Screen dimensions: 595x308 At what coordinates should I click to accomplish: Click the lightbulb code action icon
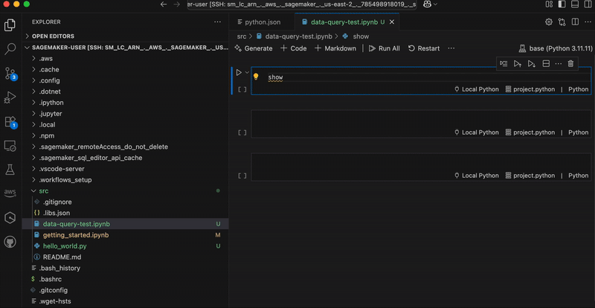point(256,77)
